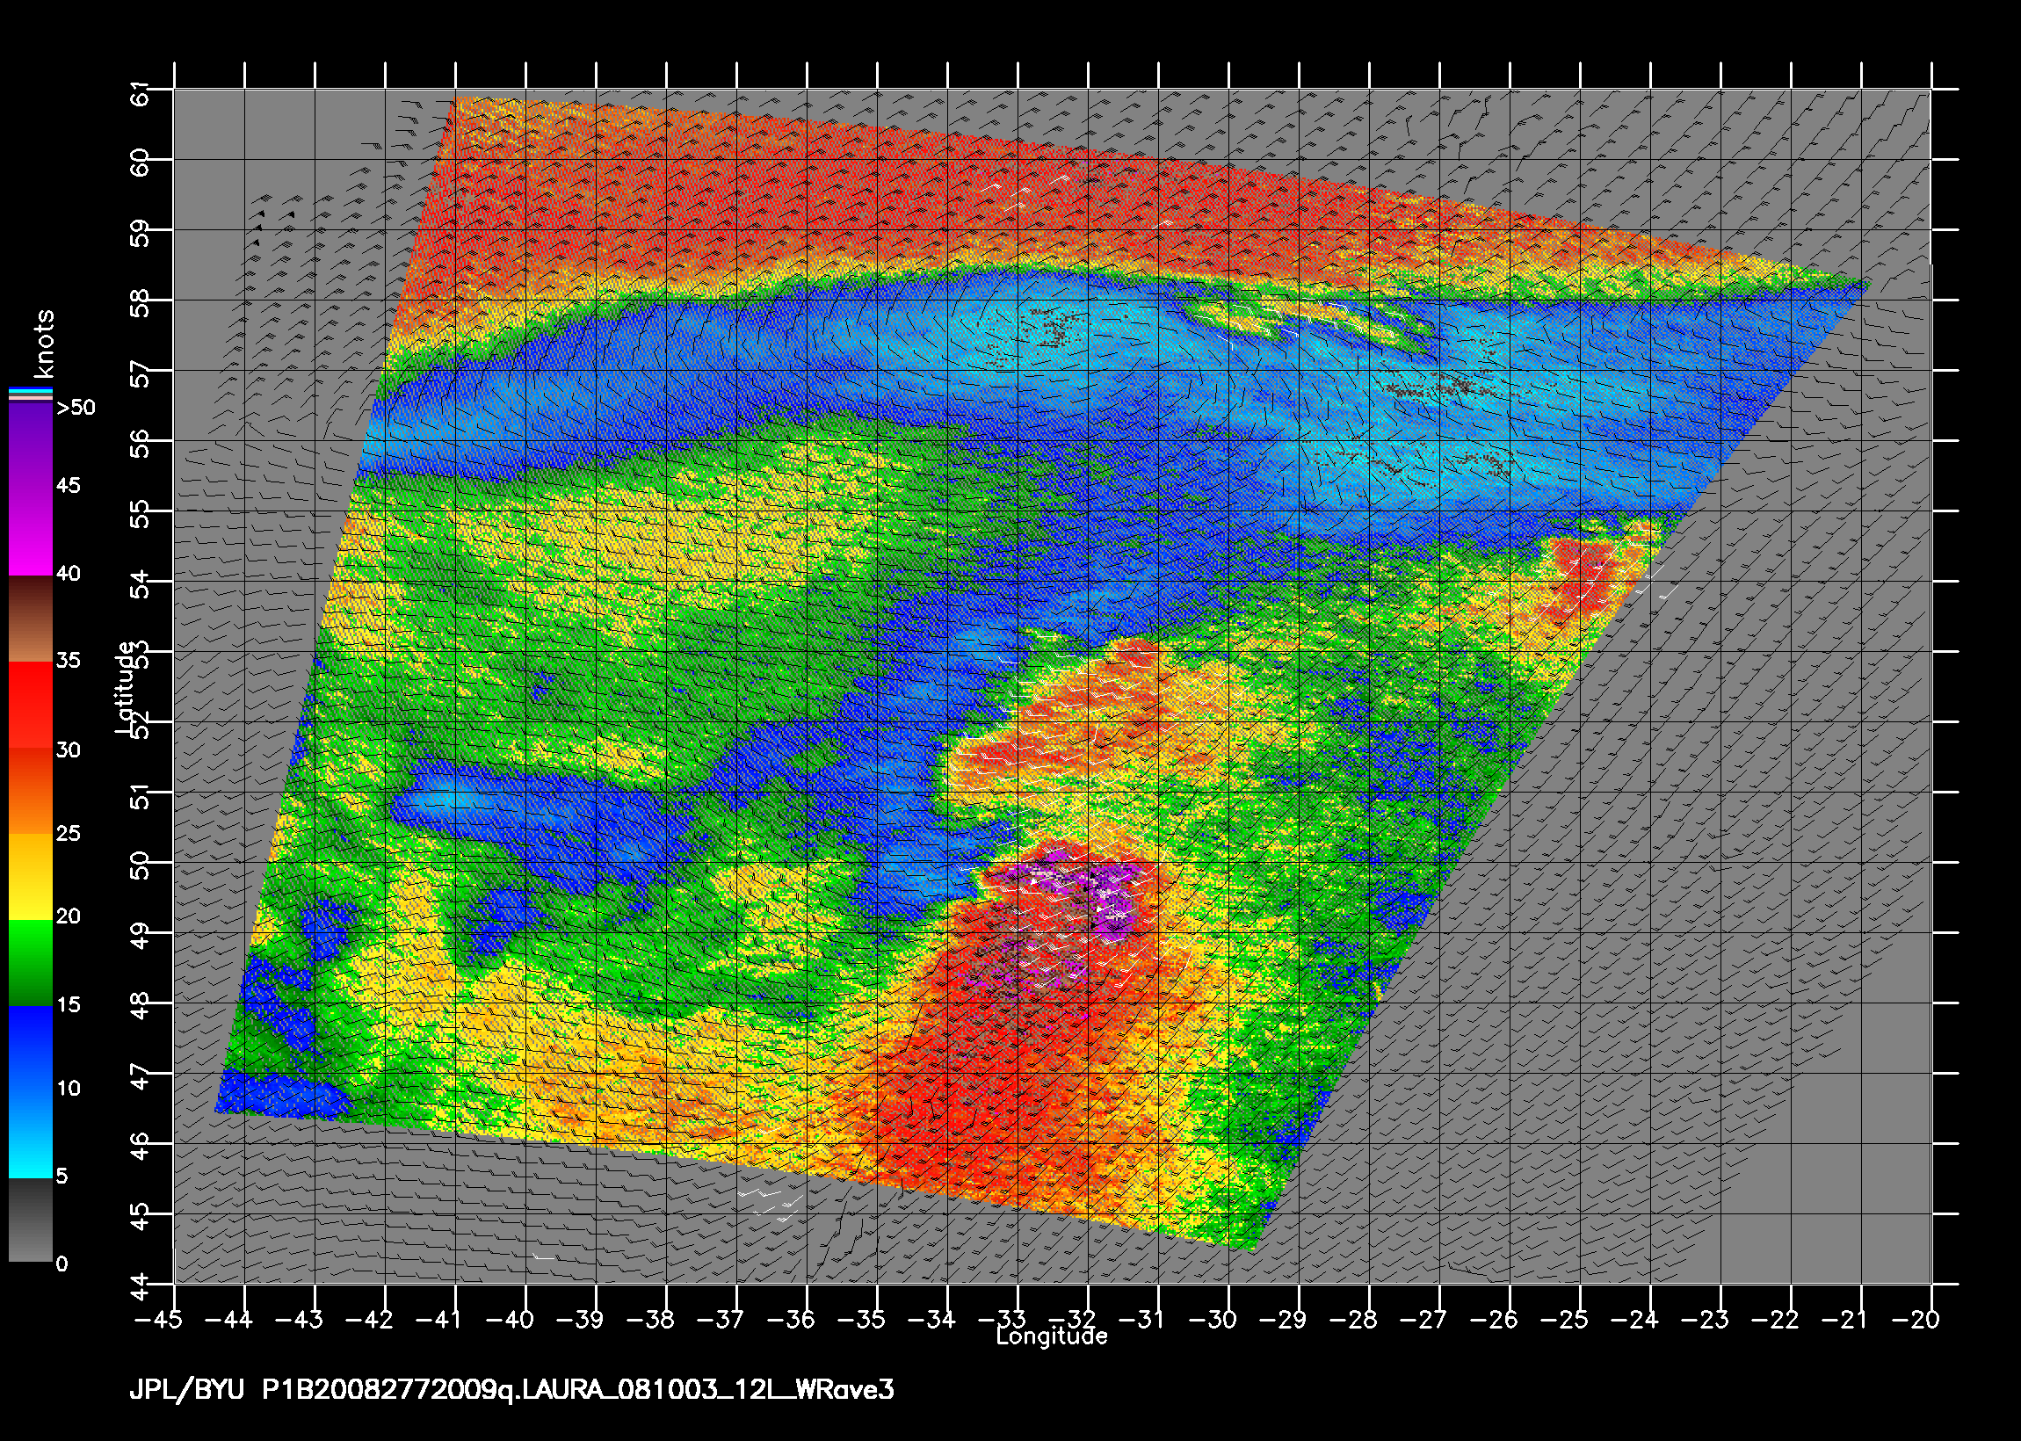
Task: Click the '44' latitude tick label
Action: pyautogui.click(x=140, y=1287)
